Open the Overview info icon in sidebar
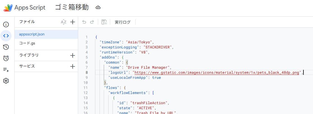This screenshot has height=114, width=313. (6, 24)
